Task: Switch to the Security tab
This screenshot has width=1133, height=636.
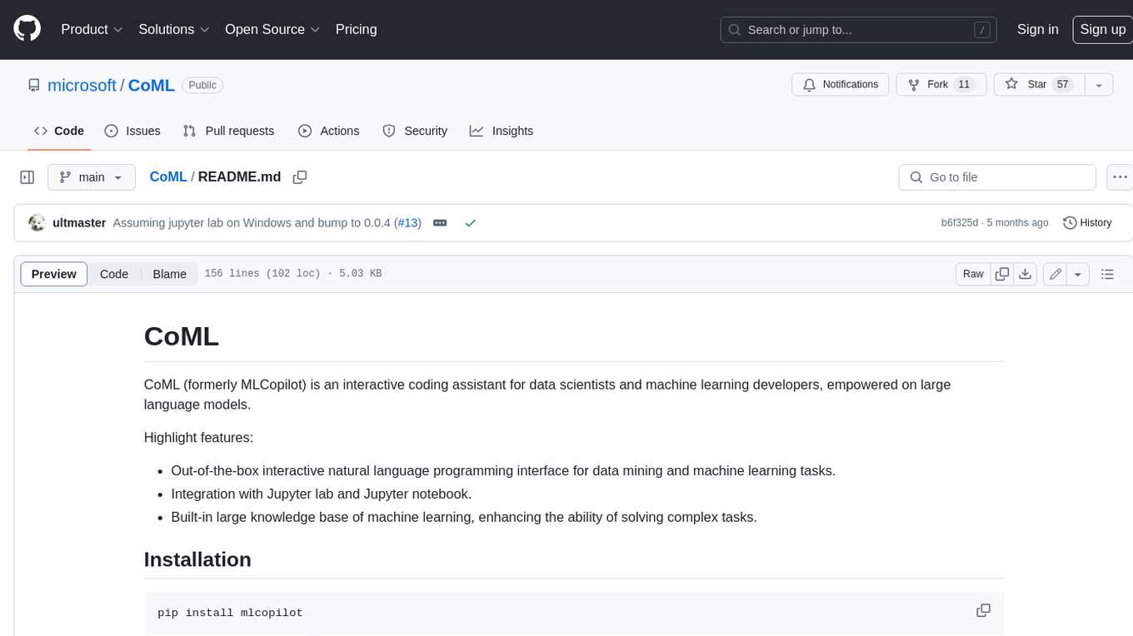Action: pos(415,131)
